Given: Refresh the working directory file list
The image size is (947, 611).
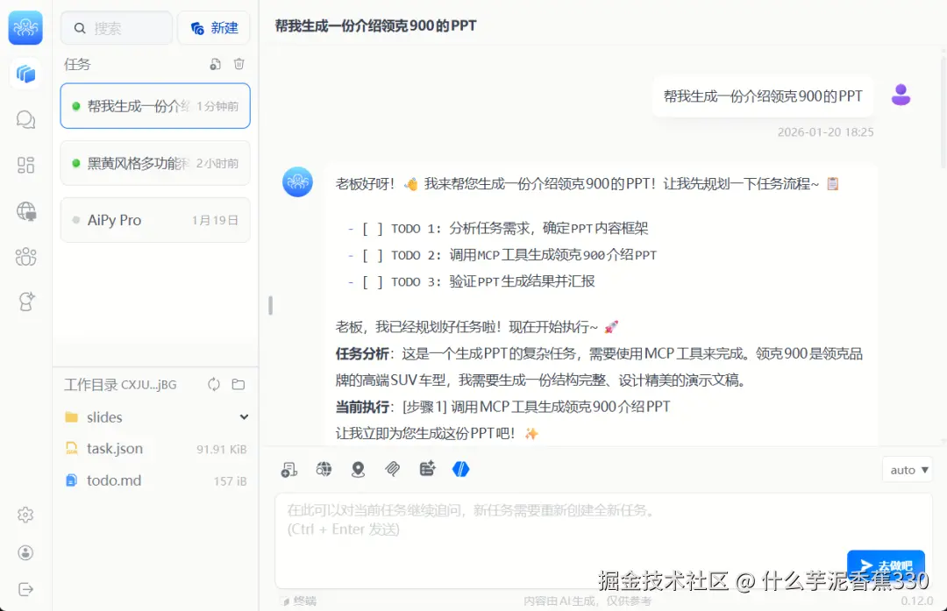Looking at the screenshot, I should point(214,385).
